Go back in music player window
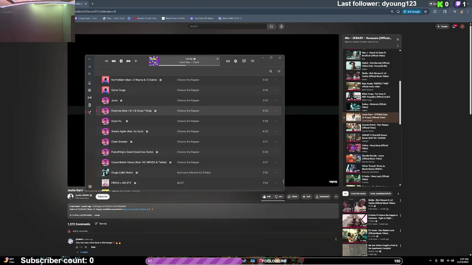 [x=89, y=59]
